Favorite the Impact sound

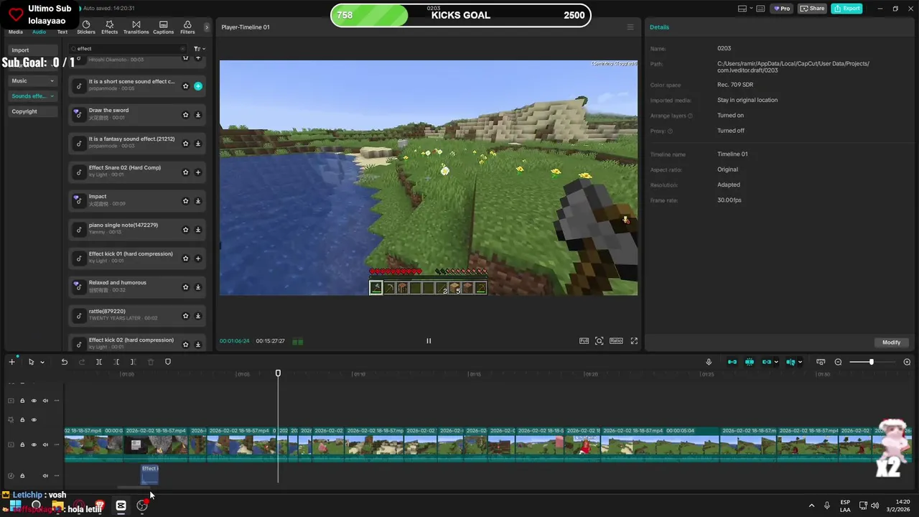pos(185,201)
